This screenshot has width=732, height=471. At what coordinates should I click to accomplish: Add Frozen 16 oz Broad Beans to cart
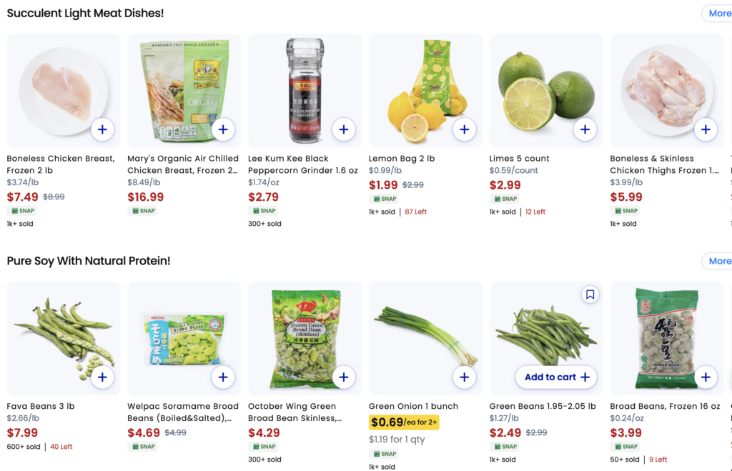706,377
